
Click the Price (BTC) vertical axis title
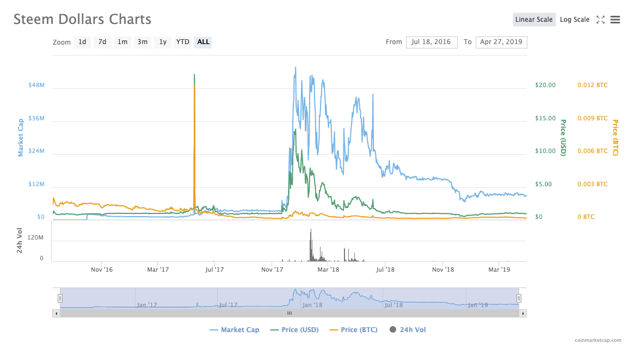616,138
